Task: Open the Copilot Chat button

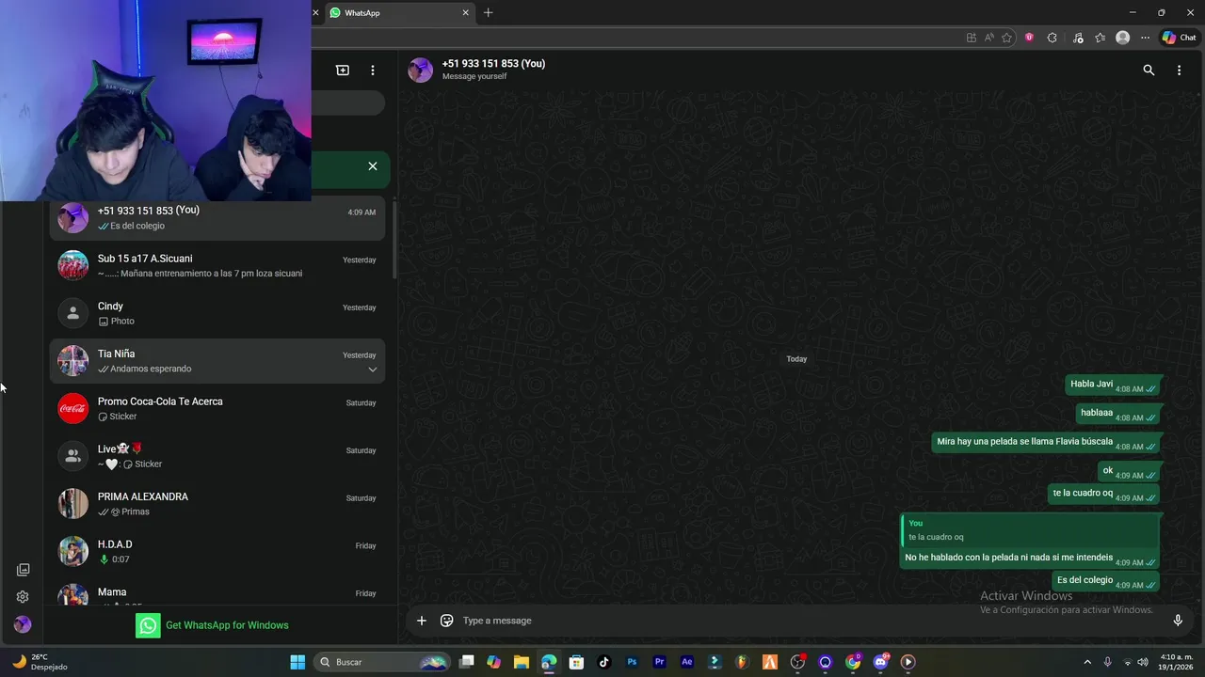Action: (x=1179, y=38)
